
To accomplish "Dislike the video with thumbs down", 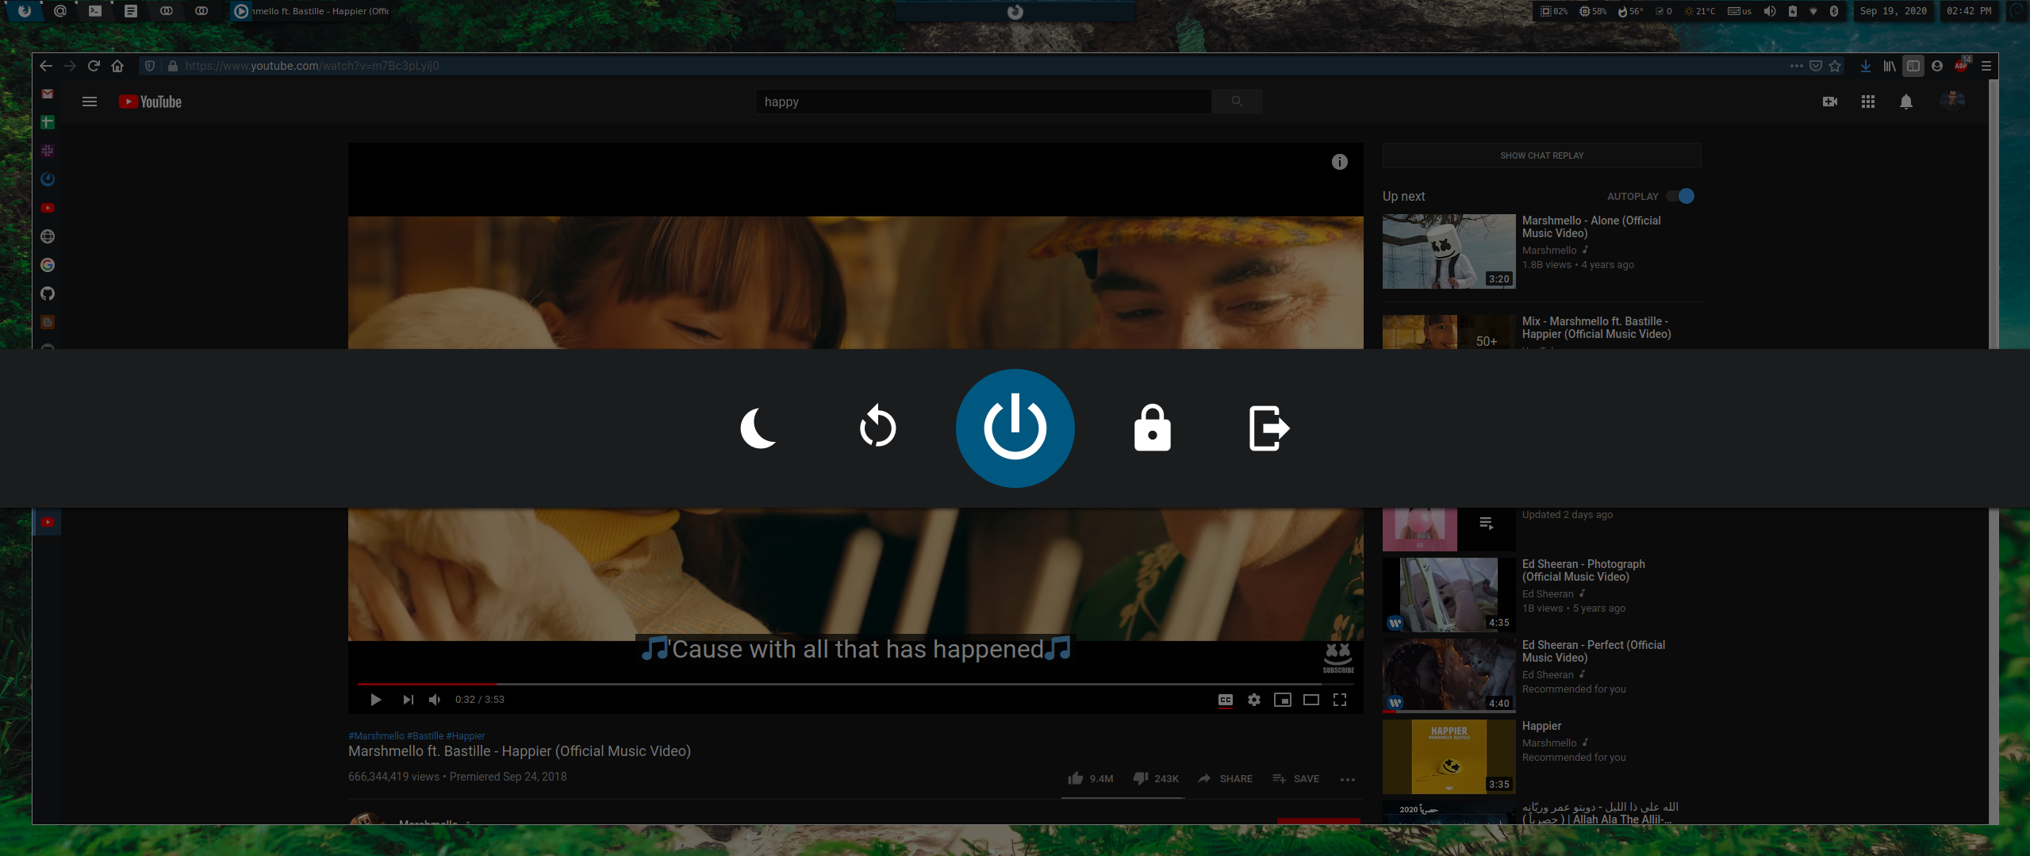I will pyautogui.click(x=1155, y=779).
